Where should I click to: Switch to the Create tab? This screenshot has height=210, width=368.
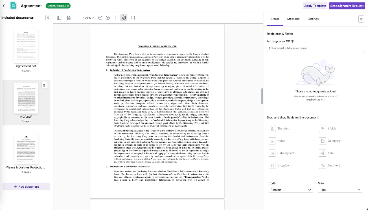[x=275, y=19]
